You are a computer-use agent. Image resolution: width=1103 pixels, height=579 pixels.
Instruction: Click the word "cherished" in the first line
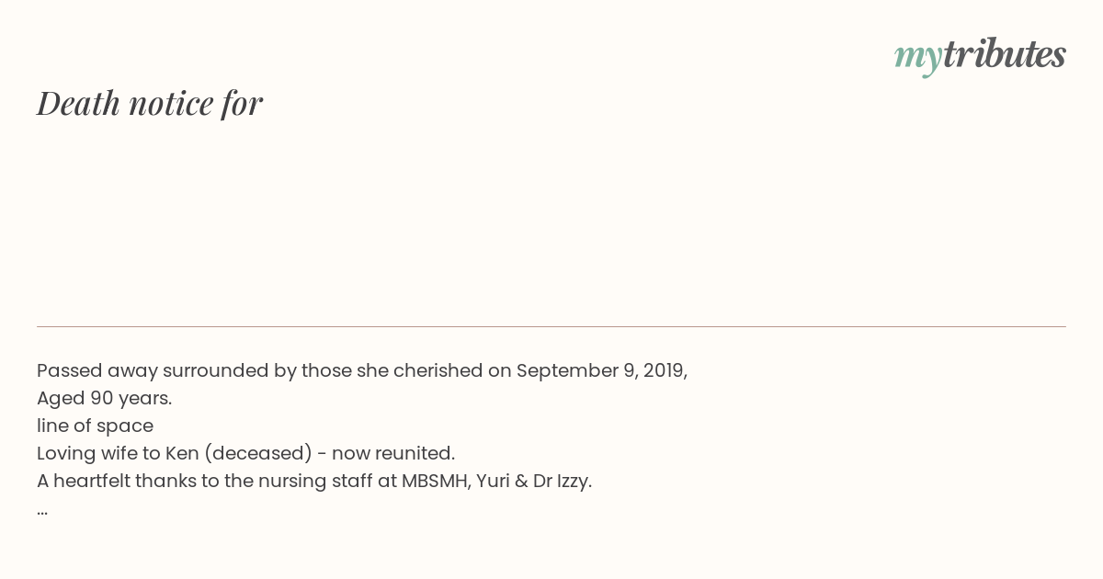point(438,370)
